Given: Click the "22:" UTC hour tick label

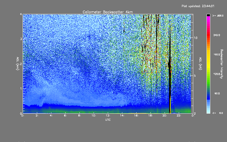Looking at the screenshot, I should pos(179,116).
